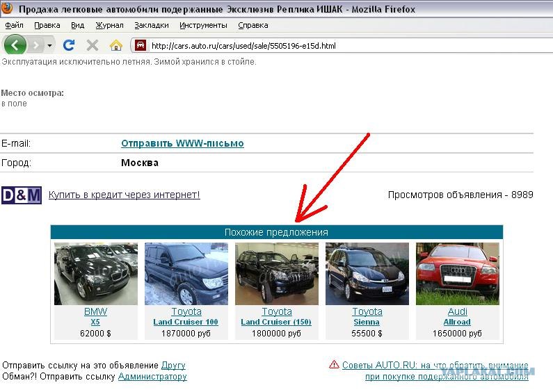Viewport: 553px width, 392px height.
Task: Click the city value Москва
Action: [x=140, y=163]
